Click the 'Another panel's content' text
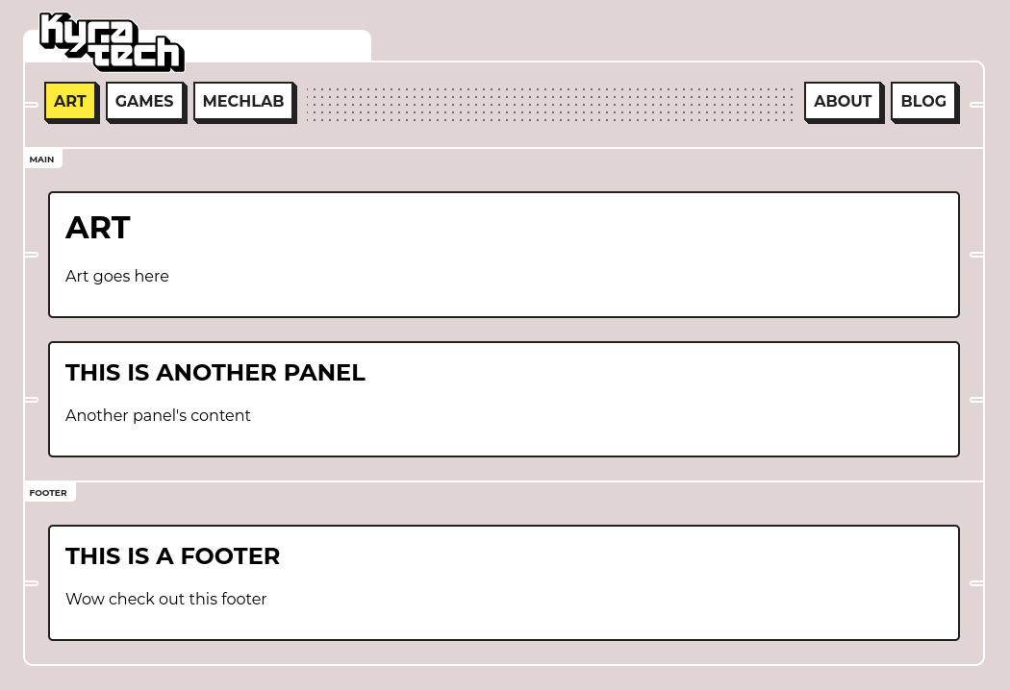The image size is (1010, 690). 158,415
